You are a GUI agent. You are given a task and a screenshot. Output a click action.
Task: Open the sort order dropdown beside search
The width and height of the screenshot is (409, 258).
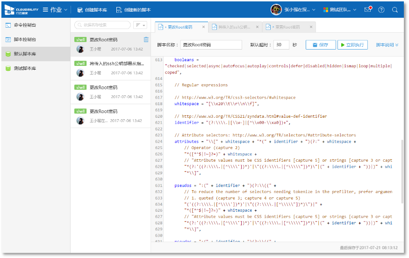(x=140, y=25)
